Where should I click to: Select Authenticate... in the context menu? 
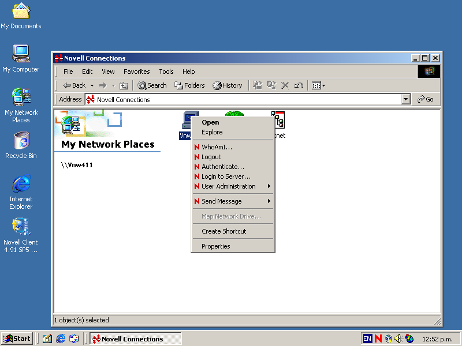click(x=233, y=167)
